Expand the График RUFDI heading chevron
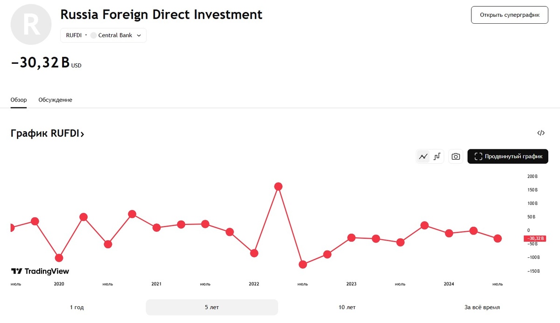The width and height of the screenshot is (560, 323). click(x=82, y=134)
